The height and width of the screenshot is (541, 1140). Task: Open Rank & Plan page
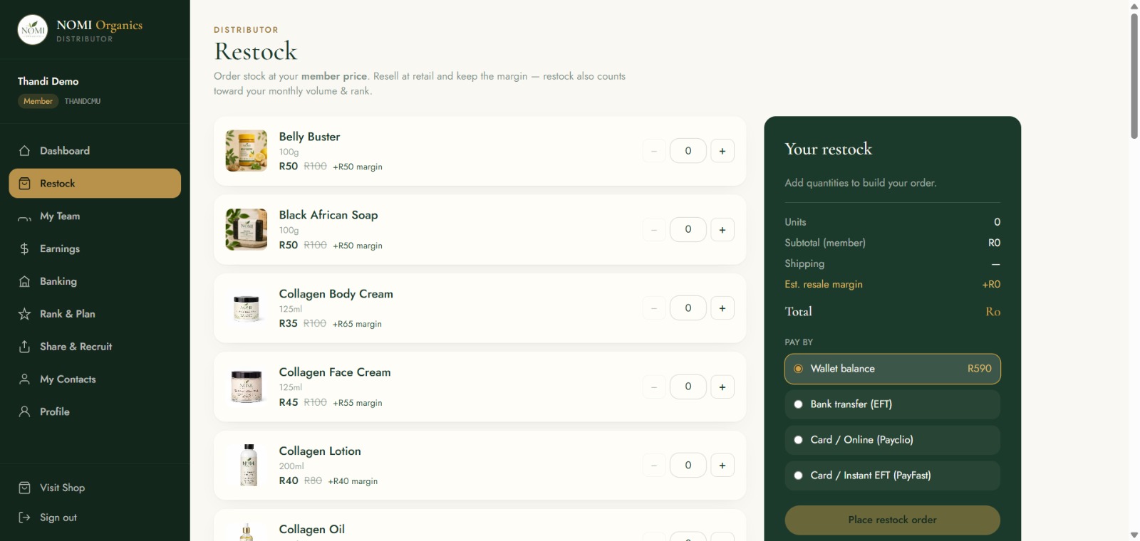pos(95,314)
